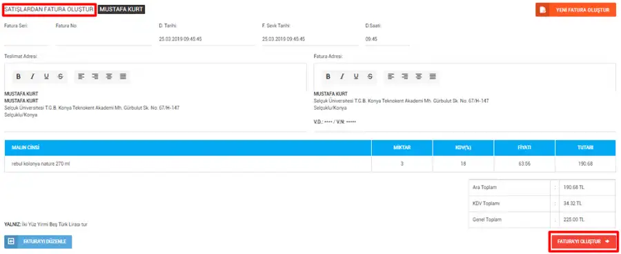This screenshot has height=254, width=621.
Task: Click the D.Saati time field
Action: (x=387, y=39)
